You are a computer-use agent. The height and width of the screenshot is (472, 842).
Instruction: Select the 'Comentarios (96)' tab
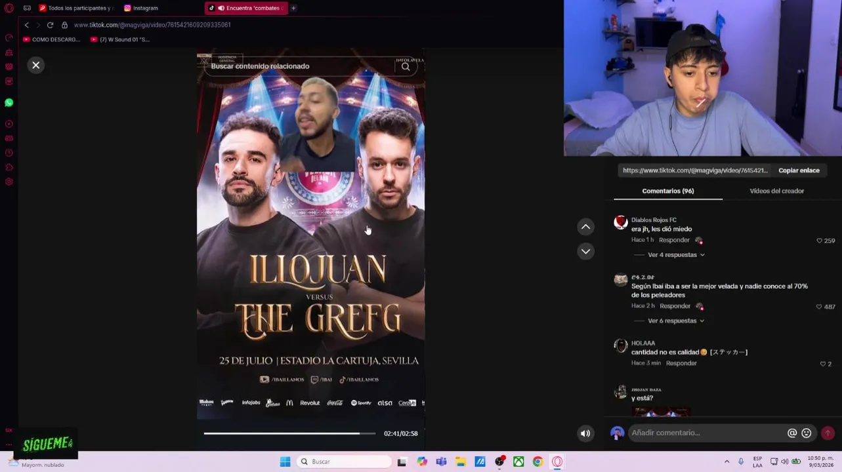point(668,191)
